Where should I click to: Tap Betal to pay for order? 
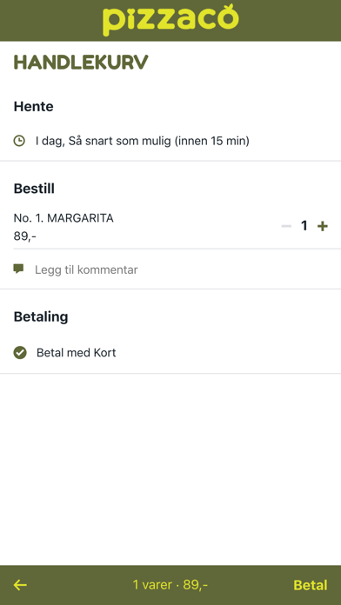311,585
